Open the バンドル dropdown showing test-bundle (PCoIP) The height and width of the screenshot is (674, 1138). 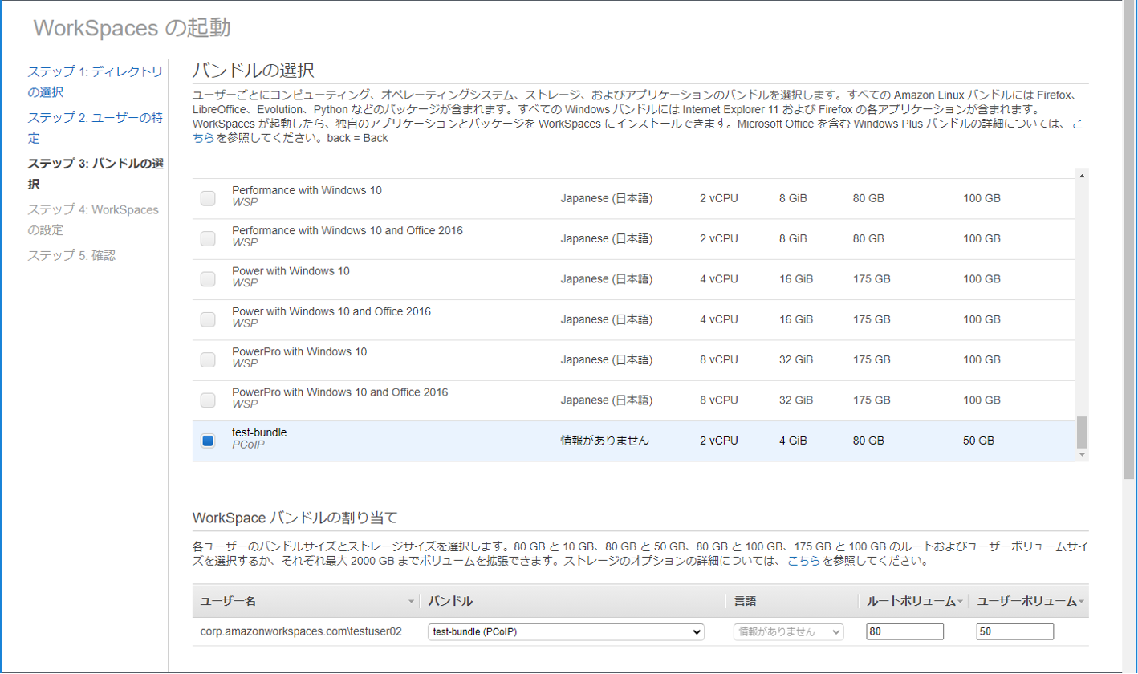point(566,631)
